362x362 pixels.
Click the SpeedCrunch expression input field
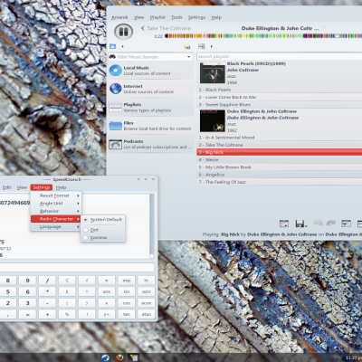[77, 268]
